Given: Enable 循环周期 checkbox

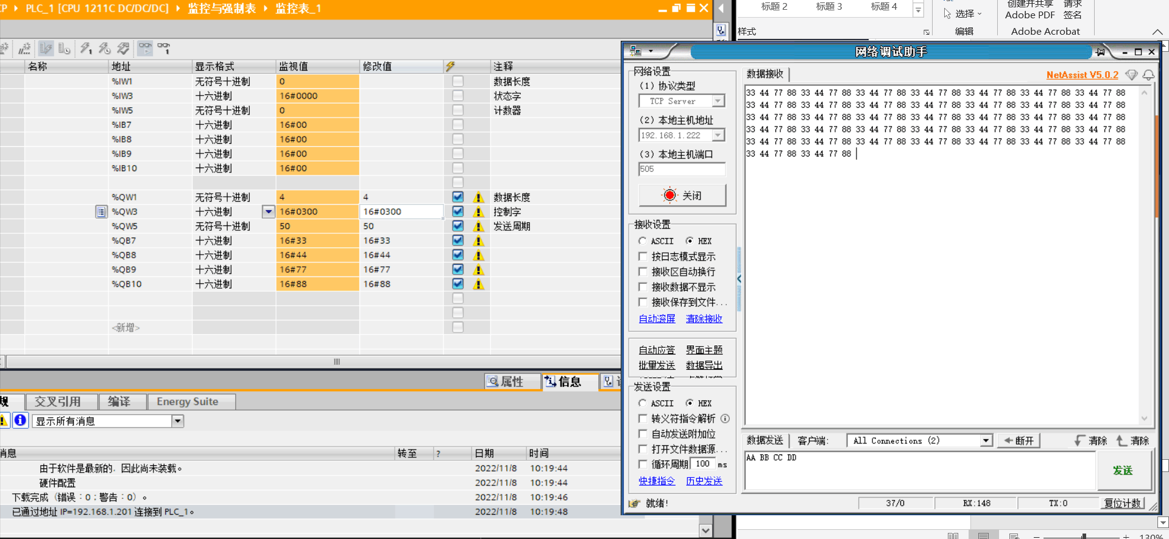Looking at the screenshot, I should [x=643, y=464].
